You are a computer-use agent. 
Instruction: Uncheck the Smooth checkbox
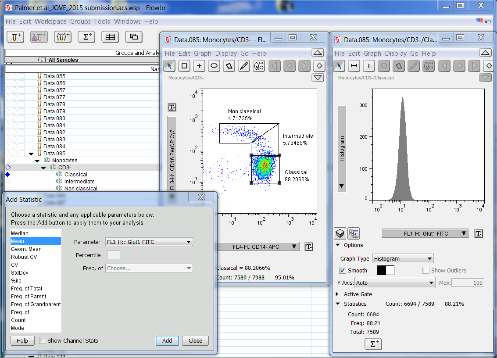(343, 270)
